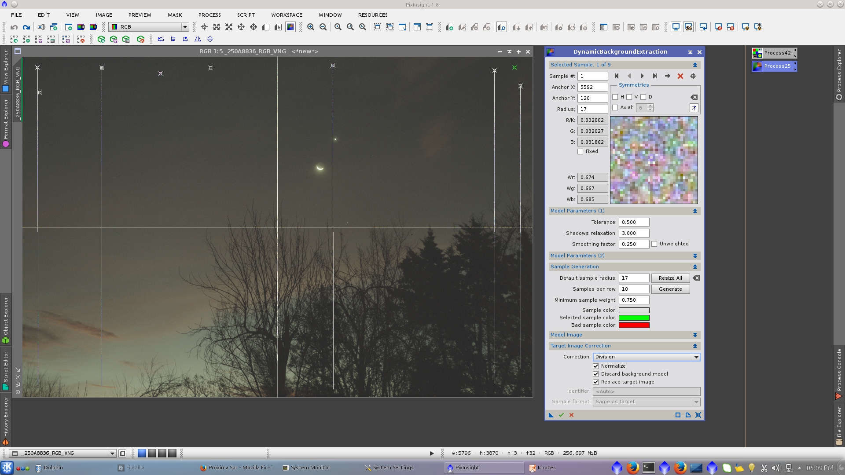Open the Process25 process icon

coord(774,66)
